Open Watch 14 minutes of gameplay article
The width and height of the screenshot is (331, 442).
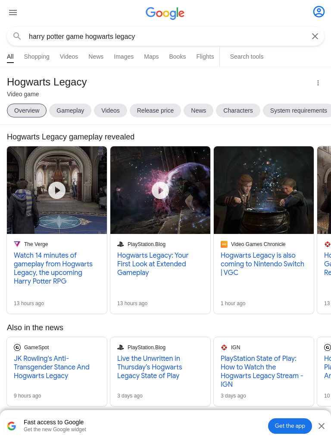[x=53, y=268]
